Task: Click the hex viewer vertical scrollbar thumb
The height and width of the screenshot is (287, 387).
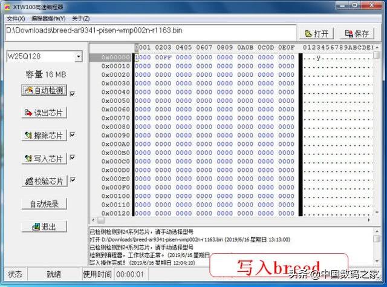Action: point(377,55)
